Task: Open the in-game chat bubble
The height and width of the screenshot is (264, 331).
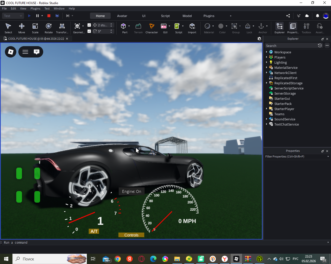Action: 37,52
